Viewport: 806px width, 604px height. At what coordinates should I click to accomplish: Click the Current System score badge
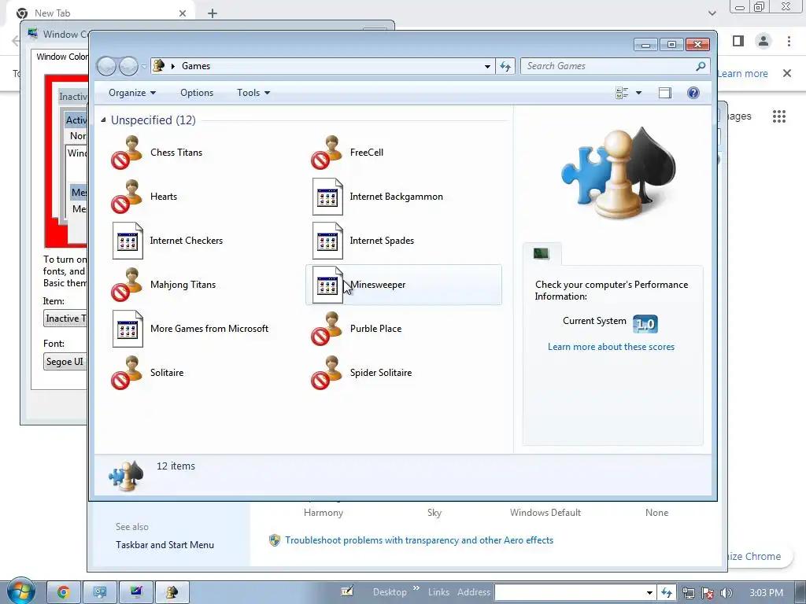tap(645, 324)
